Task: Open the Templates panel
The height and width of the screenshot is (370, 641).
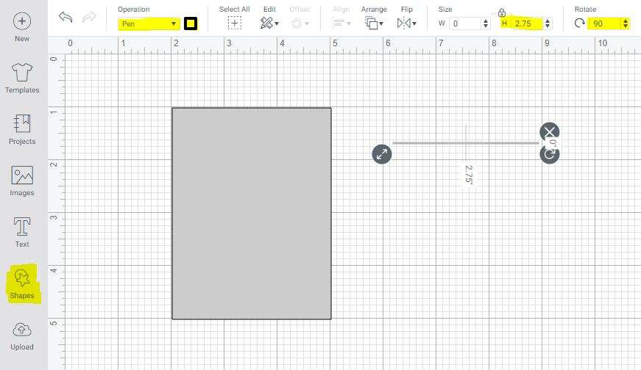Action: pos(22,77)
